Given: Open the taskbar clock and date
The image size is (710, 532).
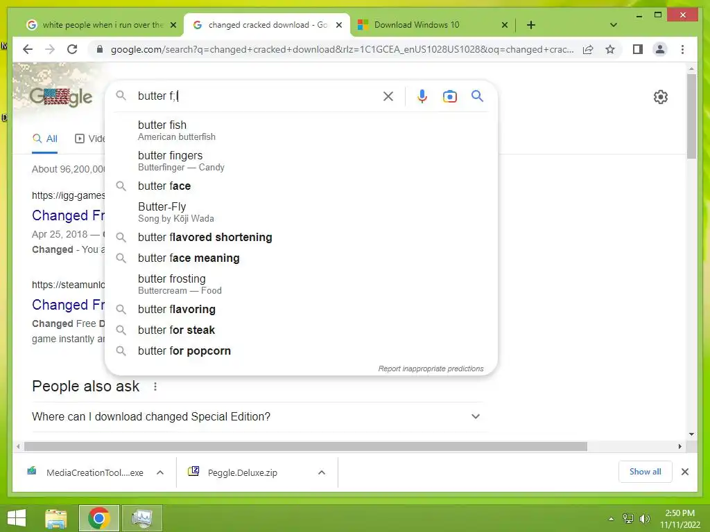Looking at the screenshot, I should coord(679,518).
